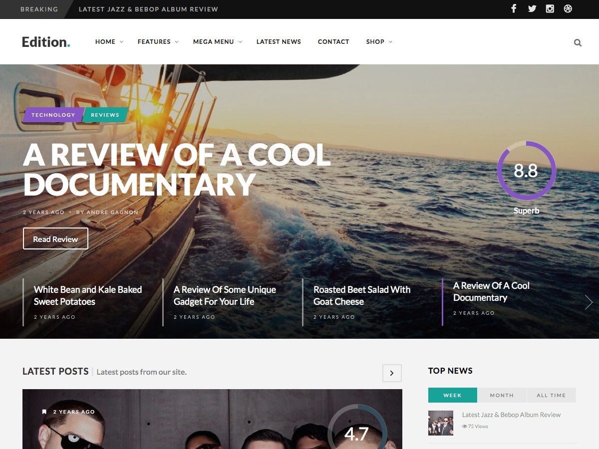Viewport: 599px width, 449px height.
Task: Click the breaking news headline ticker
Action: 148,9
